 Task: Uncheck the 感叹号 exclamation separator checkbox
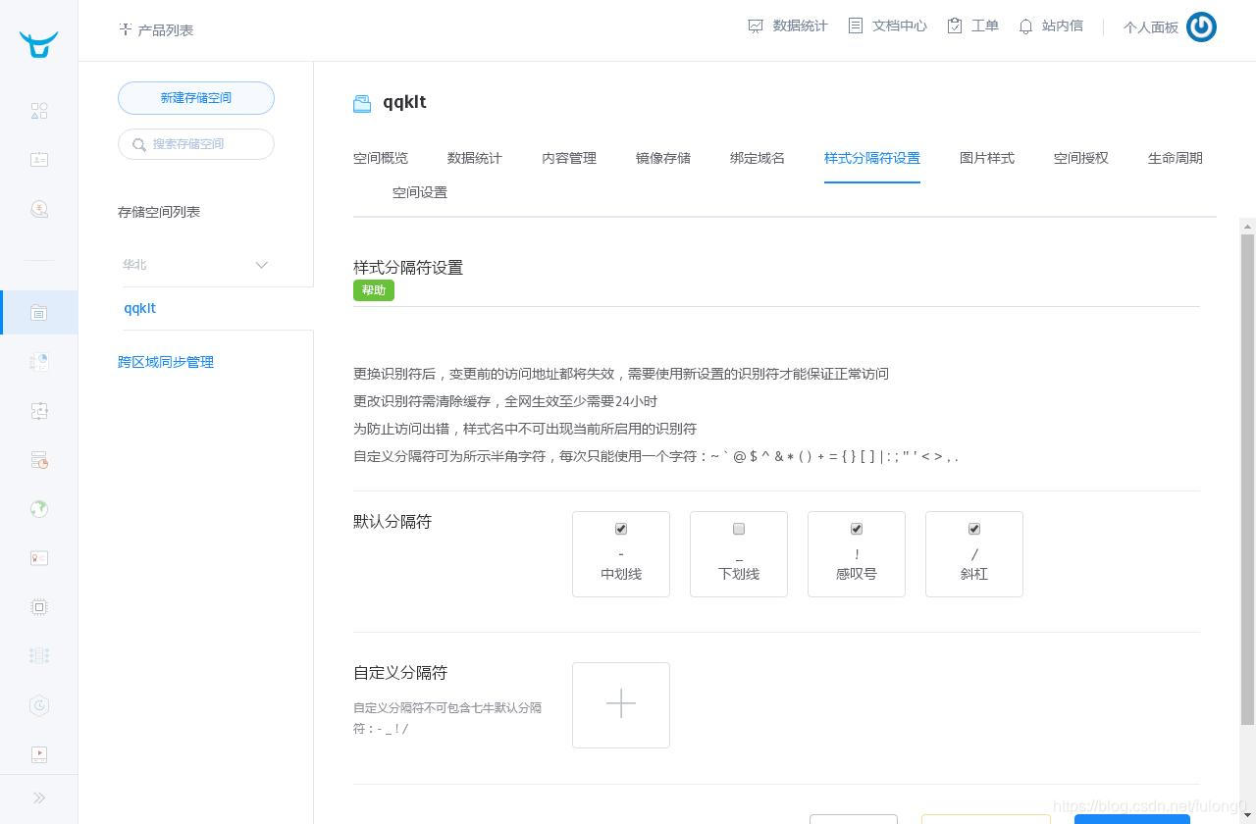(x=857, y=529)
